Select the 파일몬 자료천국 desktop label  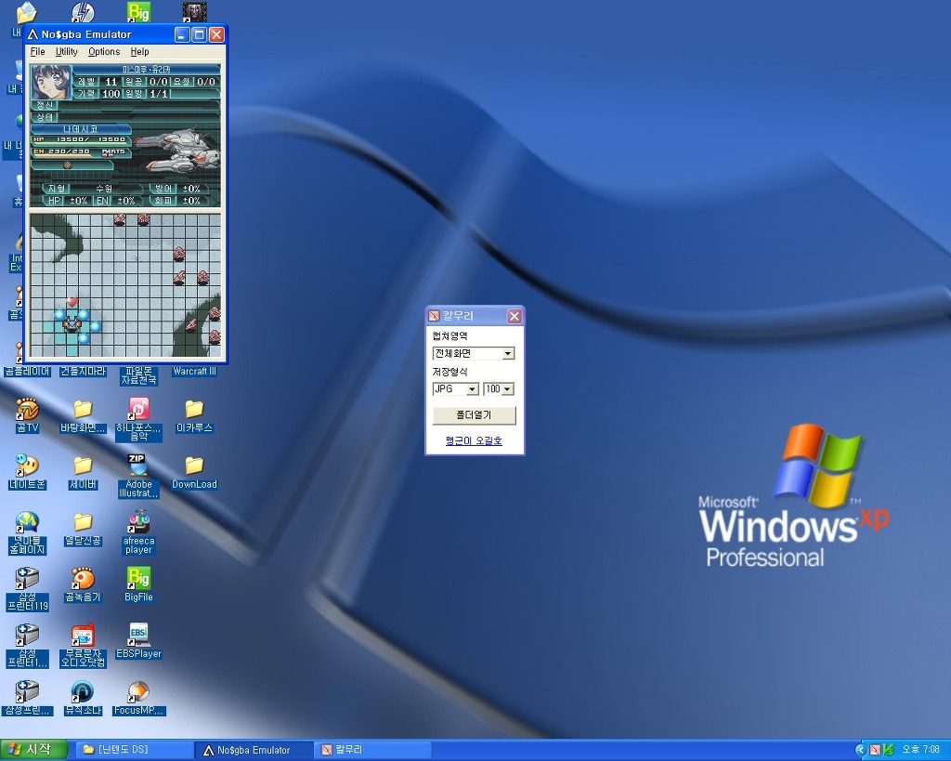[138, 375]
